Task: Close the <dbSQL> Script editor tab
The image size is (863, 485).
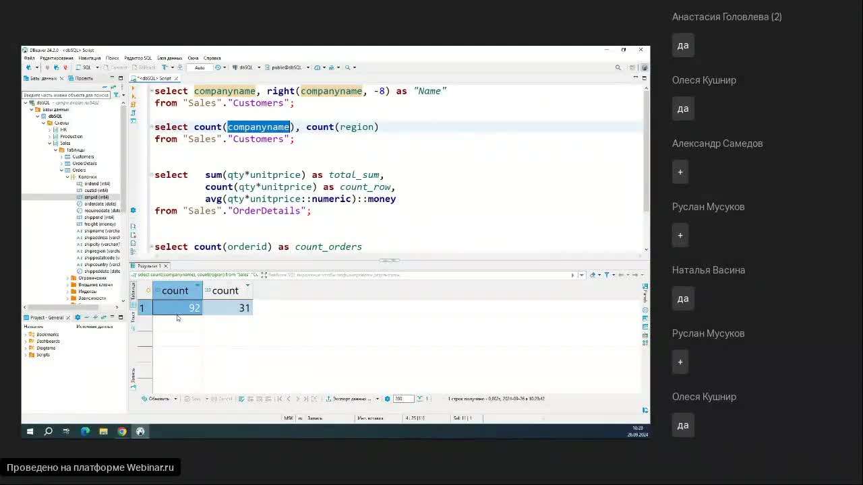Action: (177, 78)
